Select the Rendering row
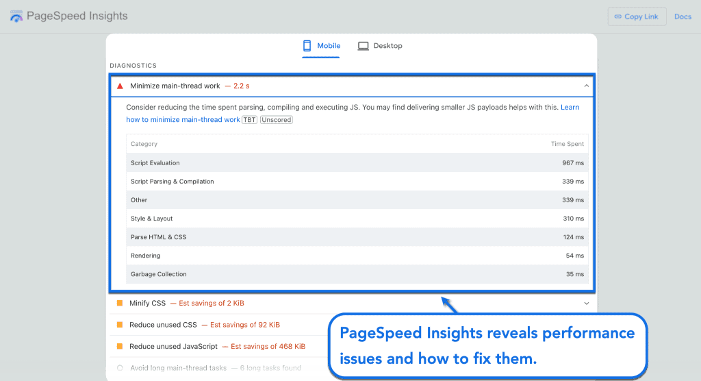This screenshot has height=381, width=701. 357,256
